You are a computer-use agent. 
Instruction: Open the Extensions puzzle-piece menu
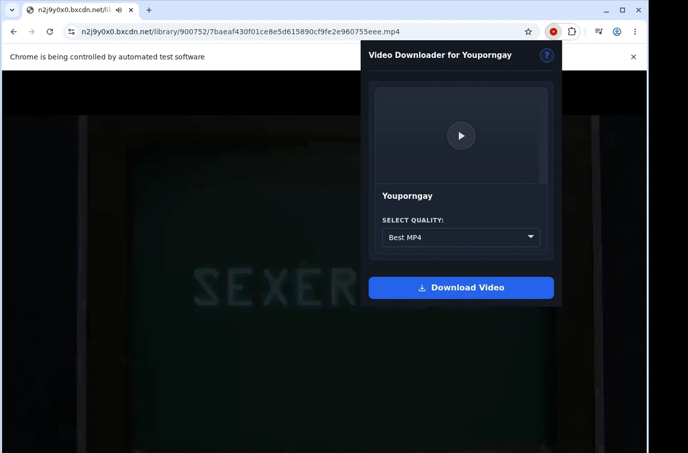coord(572,32)
